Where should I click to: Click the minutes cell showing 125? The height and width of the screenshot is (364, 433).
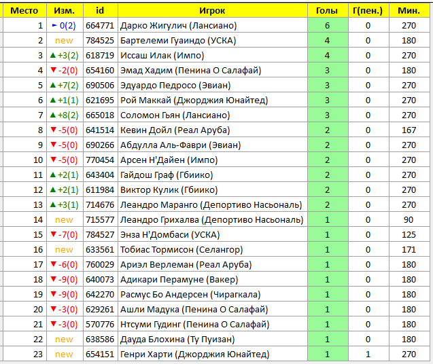coord(409,234)
